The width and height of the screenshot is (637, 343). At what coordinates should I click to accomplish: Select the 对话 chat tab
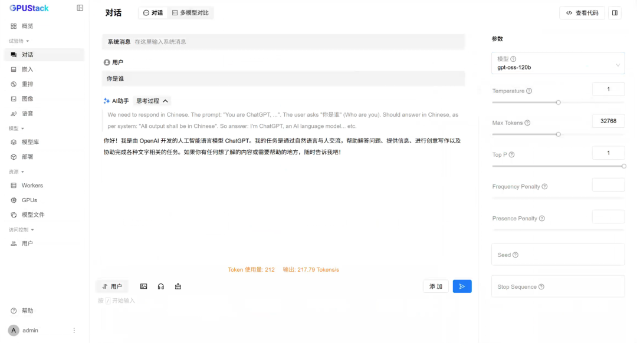point(153,12)
